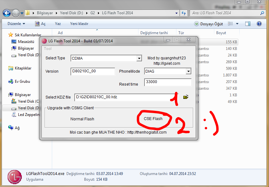
Task: Toggle the preview pane button
Action: 248,24
